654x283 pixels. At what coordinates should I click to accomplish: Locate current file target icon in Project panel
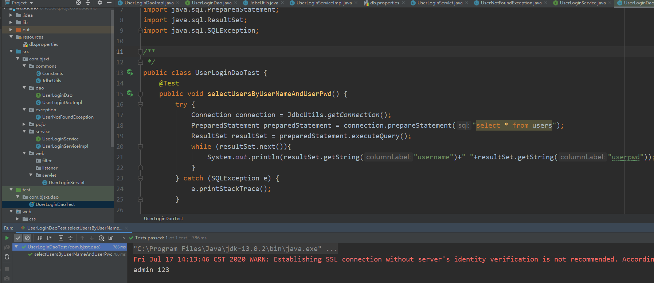pyautogui.click(x=78, y=3)
